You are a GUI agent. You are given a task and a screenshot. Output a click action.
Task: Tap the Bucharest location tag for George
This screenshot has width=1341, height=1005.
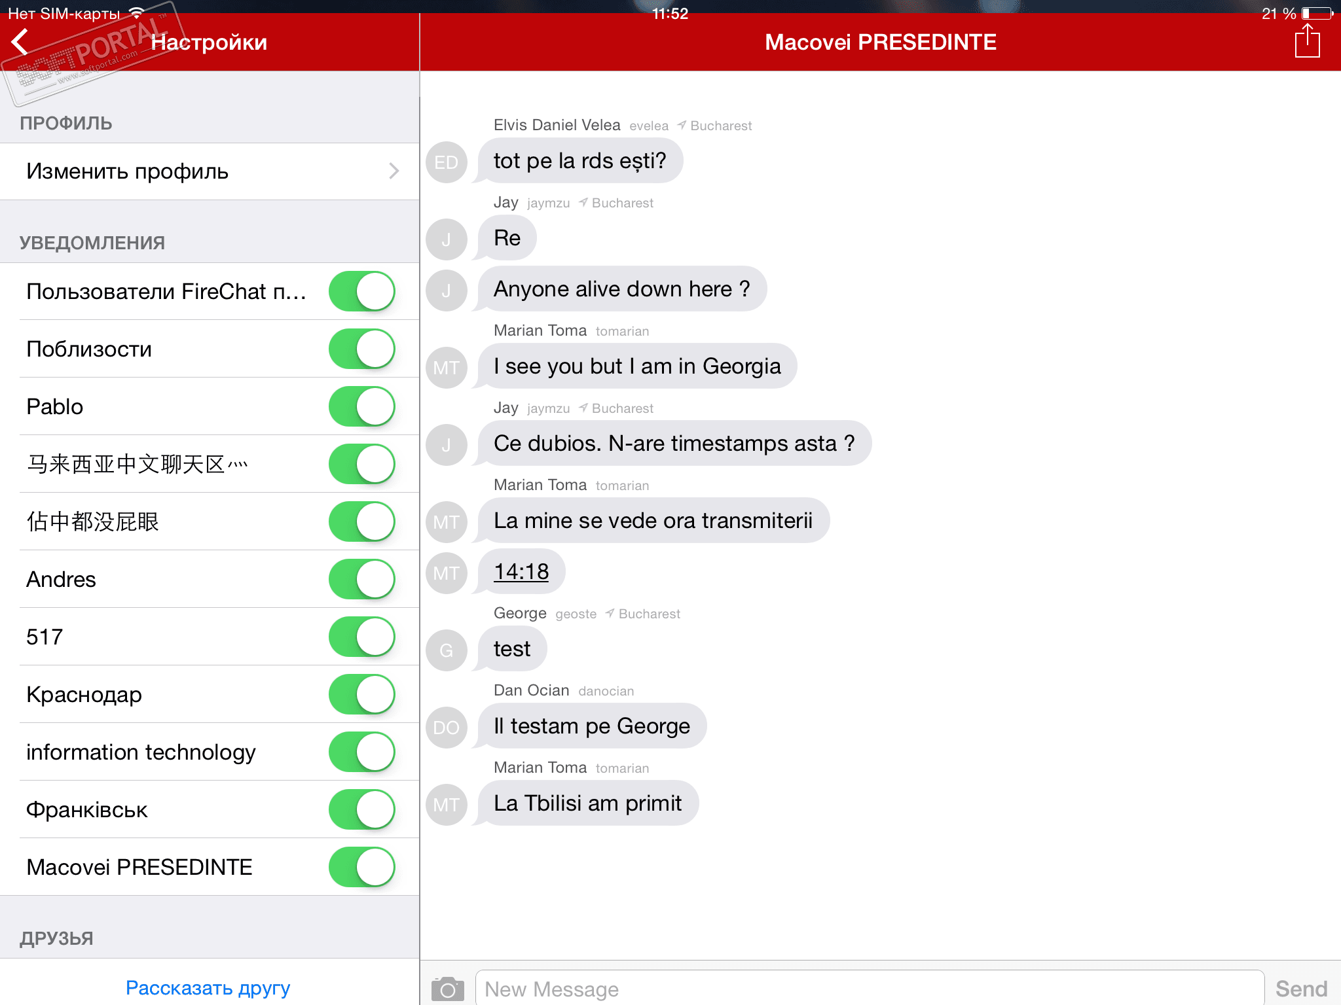click(648, 614)
